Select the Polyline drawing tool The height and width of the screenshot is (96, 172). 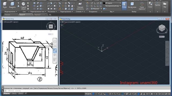48,3
